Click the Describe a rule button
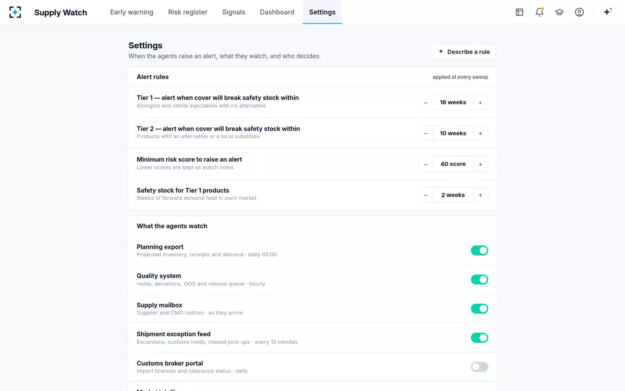 (x=464, y=52)
